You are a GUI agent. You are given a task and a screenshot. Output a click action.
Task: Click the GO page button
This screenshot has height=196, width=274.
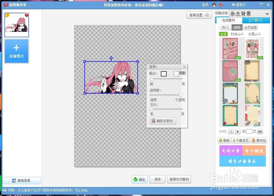click(260, 131)
